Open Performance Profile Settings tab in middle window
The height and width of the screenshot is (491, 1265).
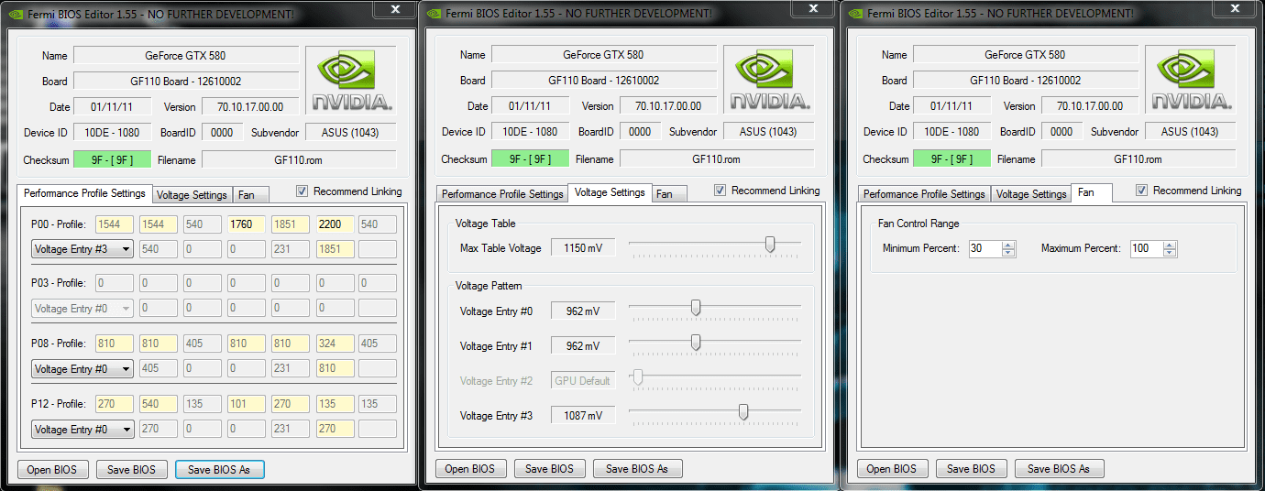[502, 194]
